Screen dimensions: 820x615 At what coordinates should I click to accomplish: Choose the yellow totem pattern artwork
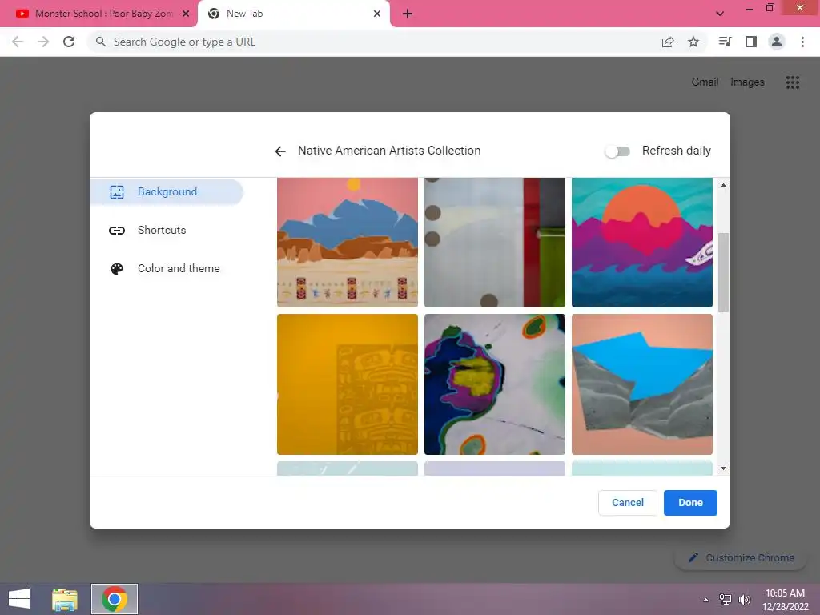point(348,384)
